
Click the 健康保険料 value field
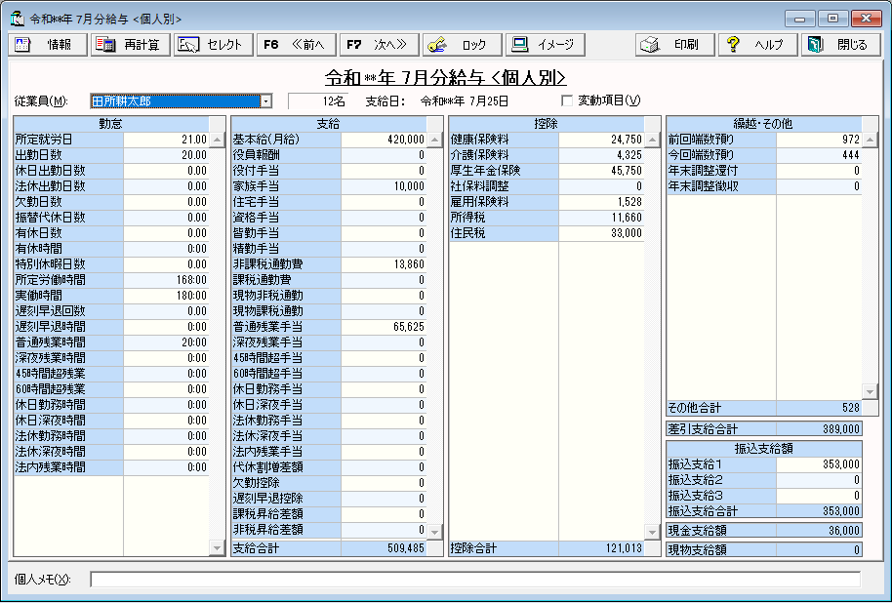point(601,140)
